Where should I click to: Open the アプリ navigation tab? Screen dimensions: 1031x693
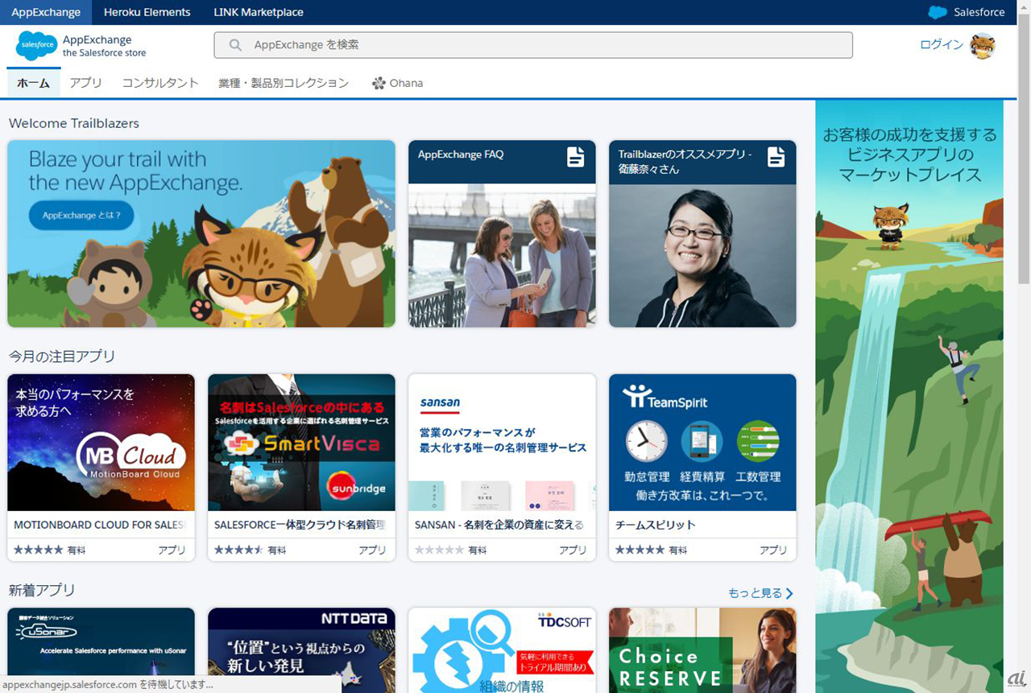(85, 83)
